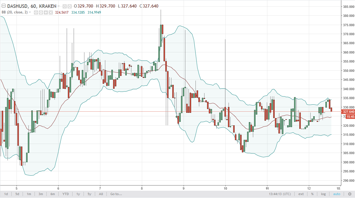
Task: Expand the DASHUSD symbol dropdown arrow
Action: pyautogui.click(x=59, y=6)
